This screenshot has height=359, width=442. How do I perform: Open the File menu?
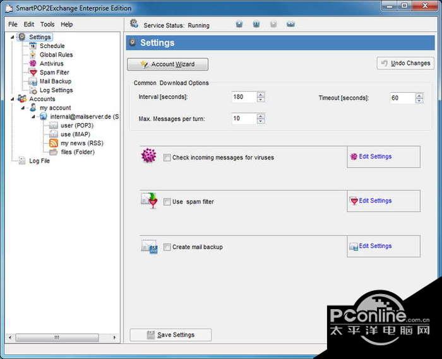[x=13, y=25]
